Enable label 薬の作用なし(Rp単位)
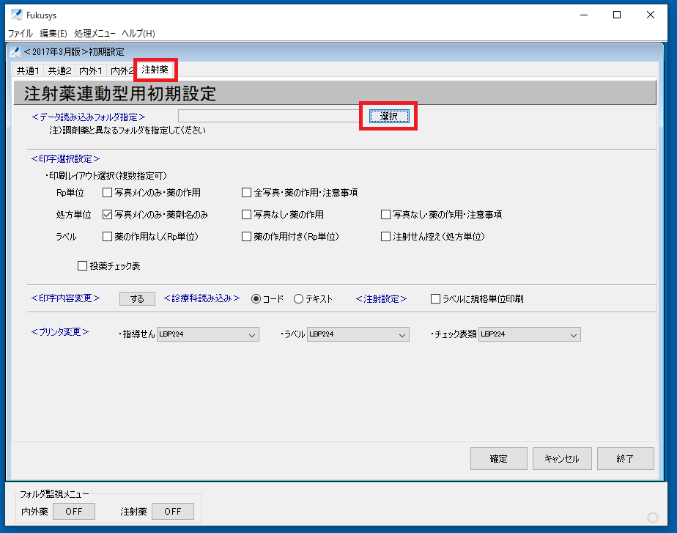 click(x=107, y=237)
